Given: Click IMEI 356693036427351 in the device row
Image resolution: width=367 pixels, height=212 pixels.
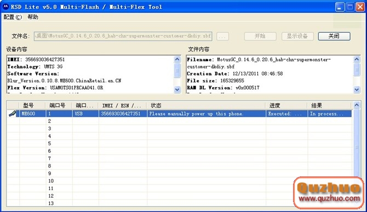Looking at the screenshot, I should tap(123, 114).
